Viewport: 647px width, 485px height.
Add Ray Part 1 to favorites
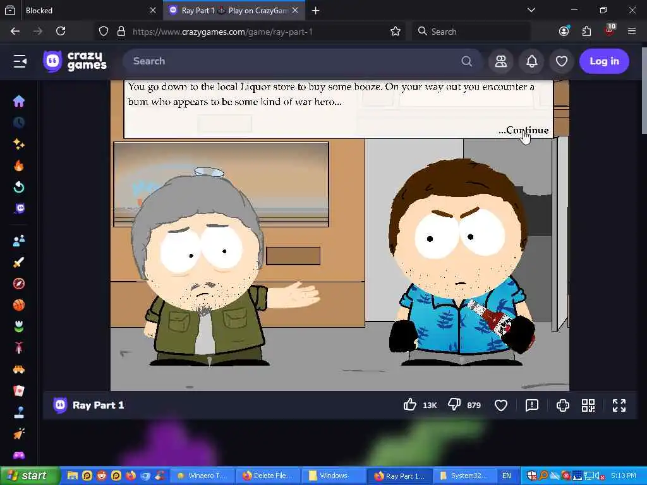[x=501, y=405]
